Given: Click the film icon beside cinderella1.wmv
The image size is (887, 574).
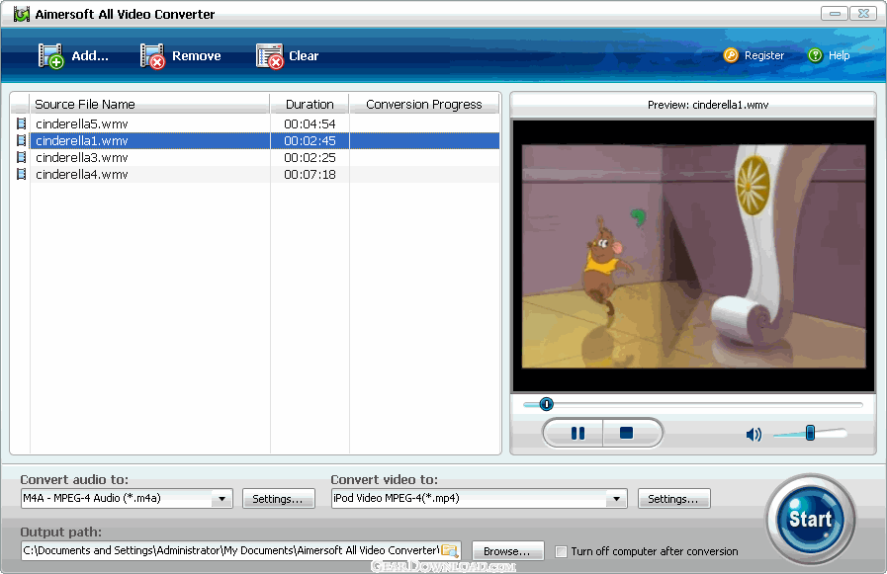Looking at the screenshot, I should tap(22, 140).
